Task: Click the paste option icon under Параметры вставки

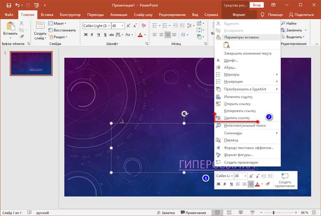Action: point(227,45)
